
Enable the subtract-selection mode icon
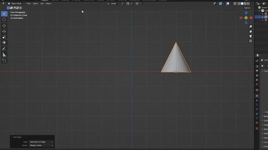(x=14, y=8)
